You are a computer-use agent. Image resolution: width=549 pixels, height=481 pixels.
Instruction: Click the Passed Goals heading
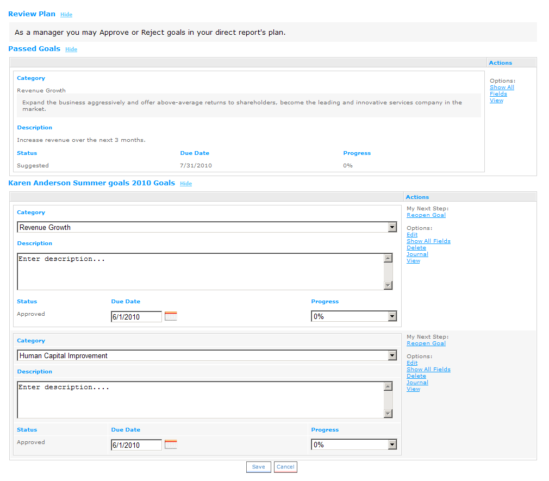(x=34, y=49)
